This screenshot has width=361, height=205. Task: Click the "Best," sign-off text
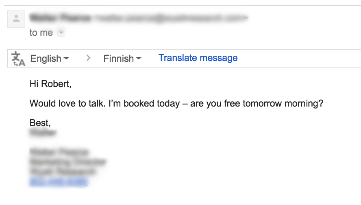click(x=40, y=122)
